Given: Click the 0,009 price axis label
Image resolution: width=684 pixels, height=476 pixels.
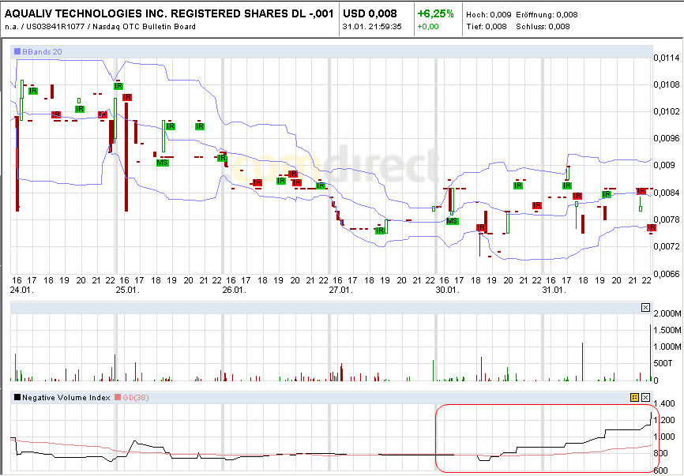Looking at the screenshot, I should tap(663, 165).
